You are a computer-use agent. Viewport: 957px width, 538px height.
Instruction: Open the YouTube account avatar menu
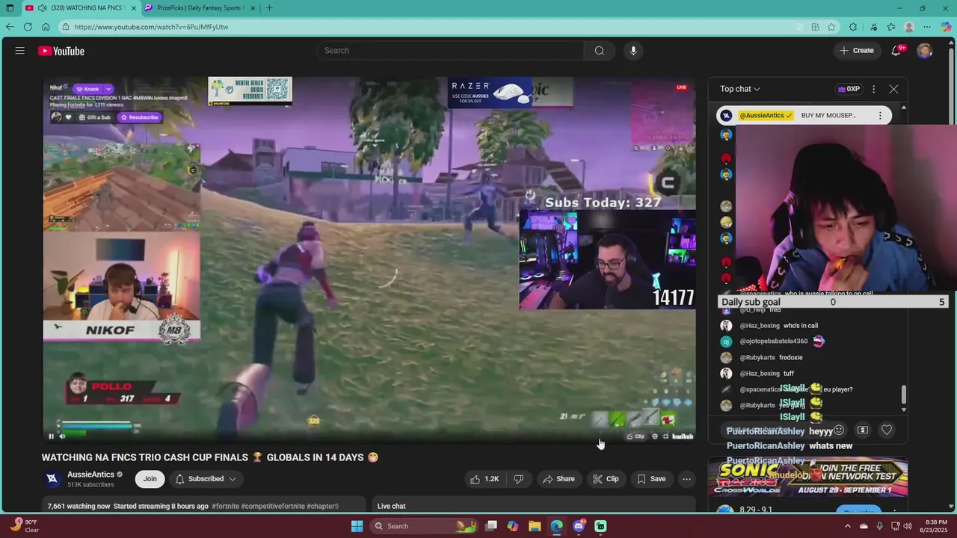pyautogui.click(x=925, y=51)
